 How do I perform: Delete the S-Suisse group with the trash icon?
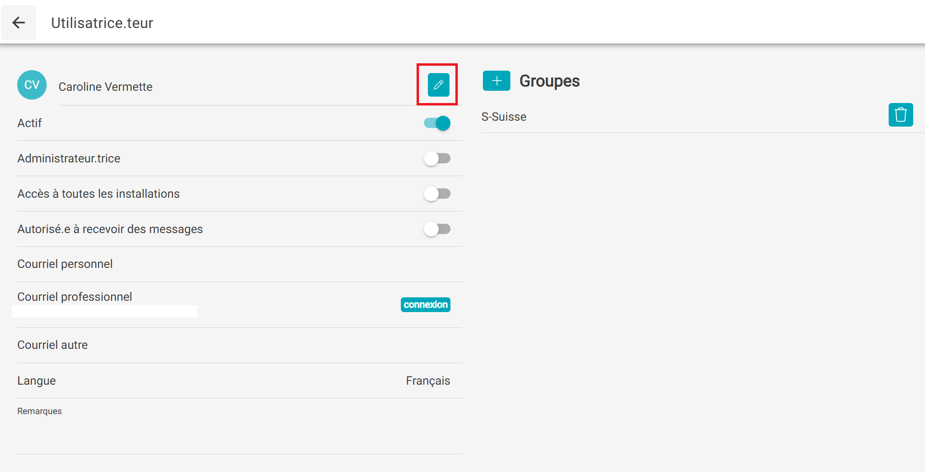(x=900, y=115)
